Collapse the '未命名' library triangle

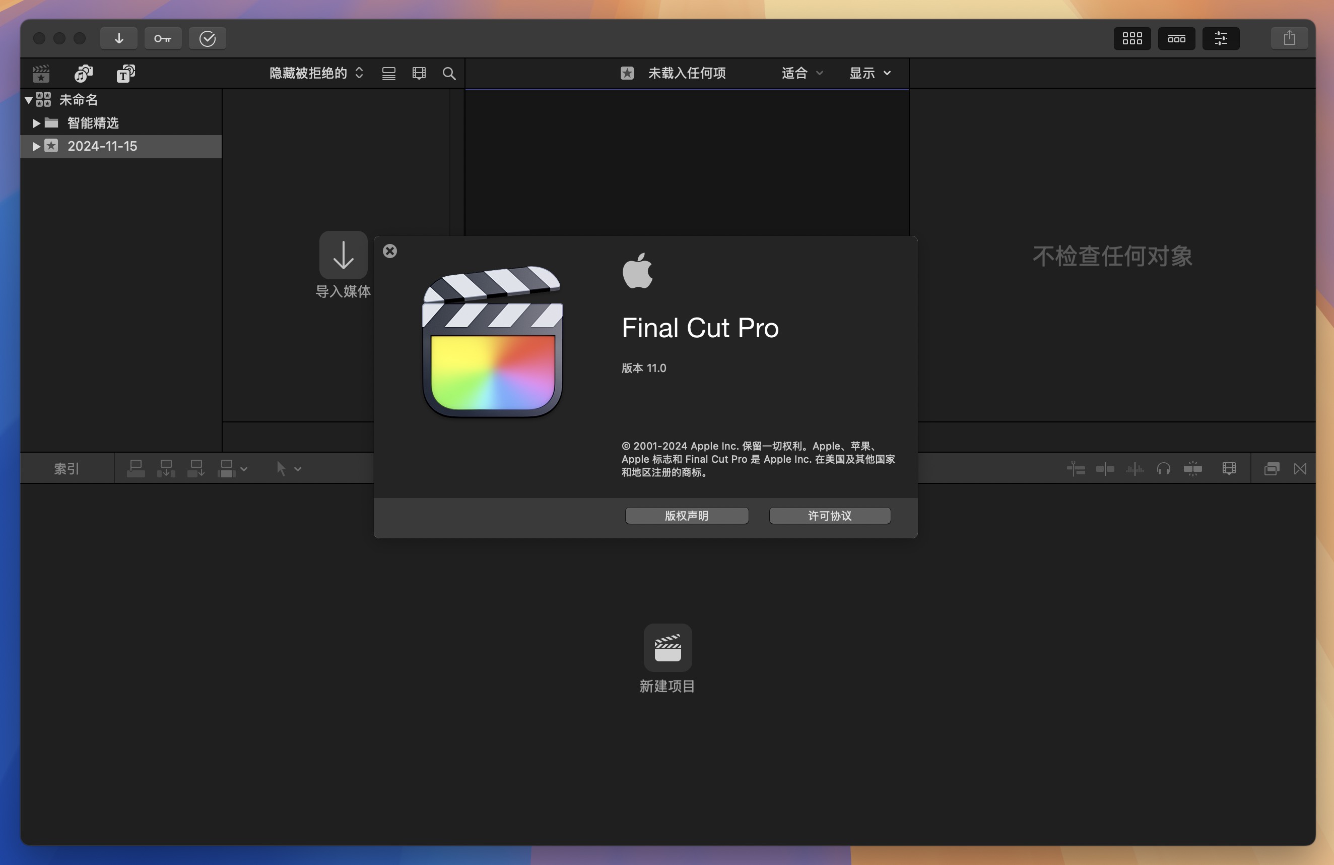tap(29, 100)
